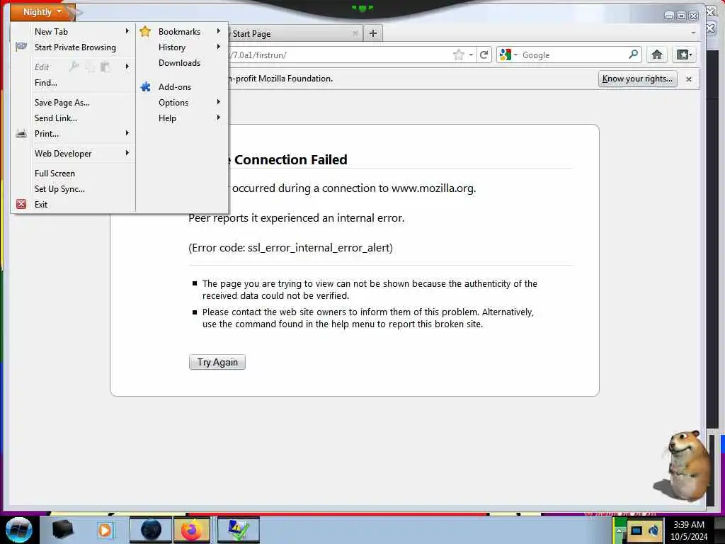The image size is (725, 544).
Task: Expand the Bookmarks submenu arrow
Action: [219, 31]
